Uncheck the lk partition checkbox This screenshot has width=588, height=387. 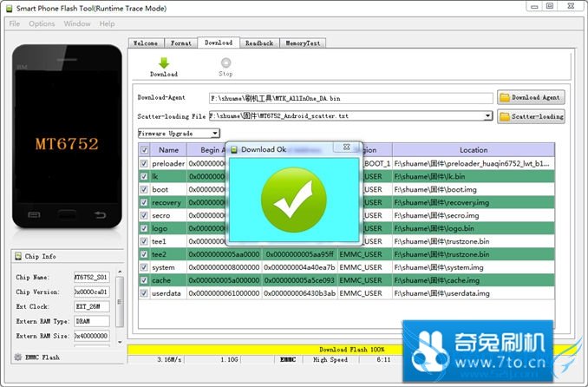[144, 176]
